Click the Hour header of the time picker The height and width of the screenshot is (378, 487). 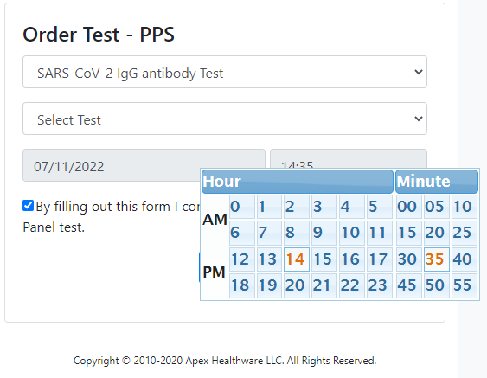298,182
